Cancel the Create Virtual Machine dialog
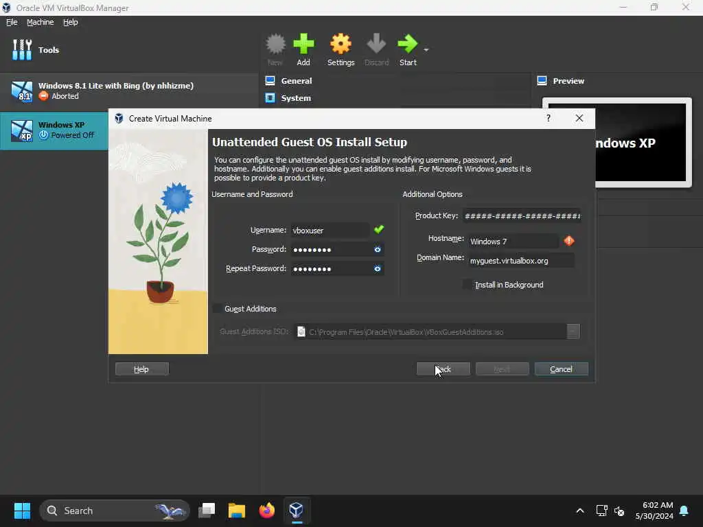The image size is (703, 527). tap(561, 368)
